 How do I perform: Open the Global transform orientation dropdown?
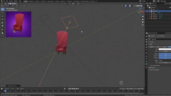click(65, 3)
